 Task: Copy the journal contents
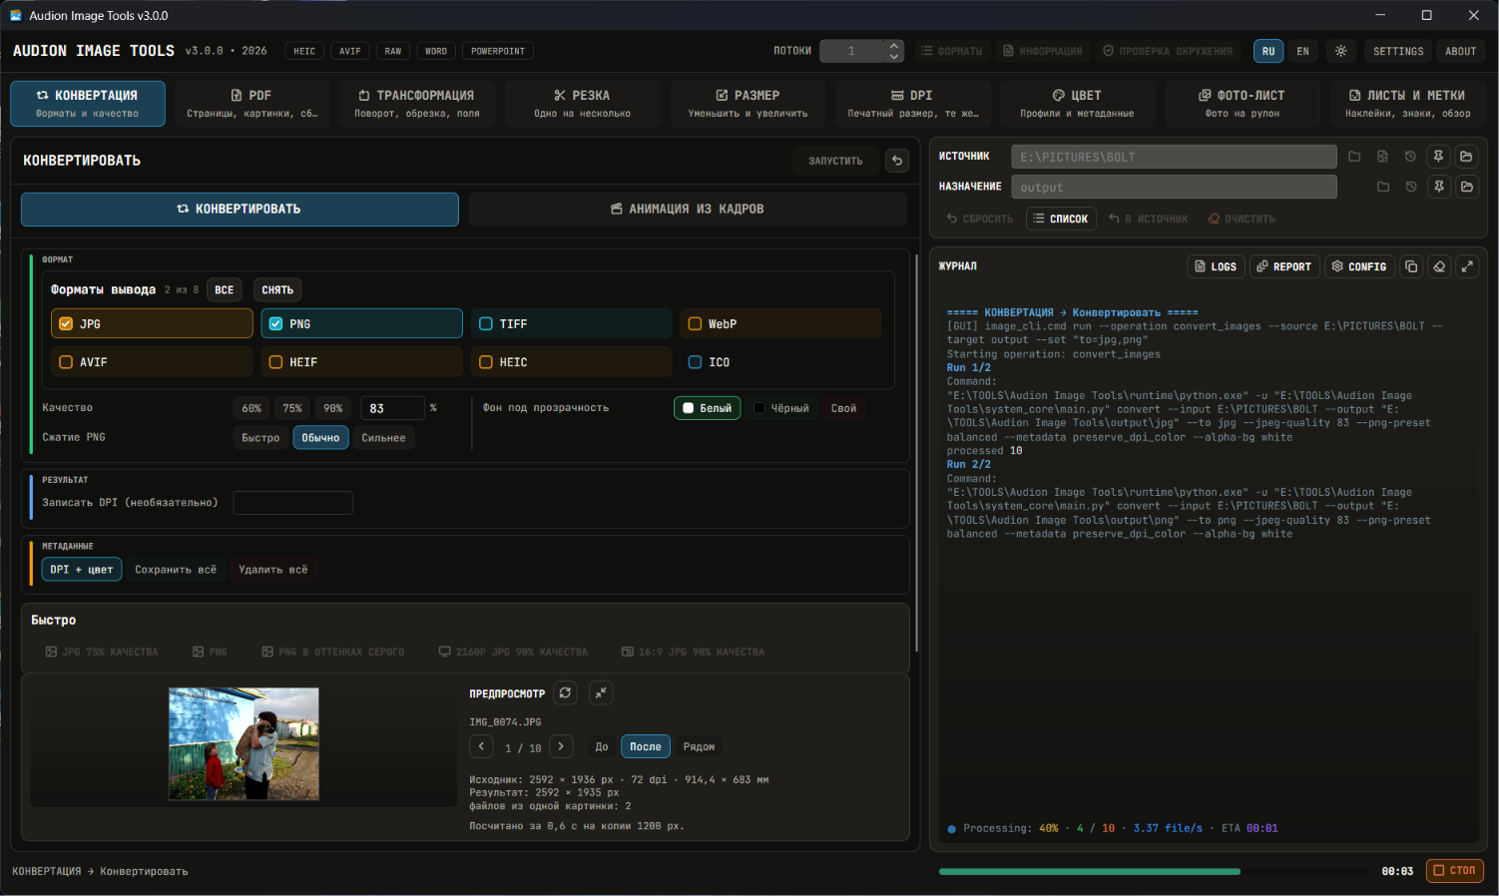coord(1411,266)
